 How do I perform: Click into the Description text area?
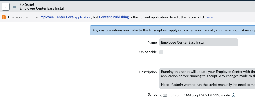click(x=207, y=78)
